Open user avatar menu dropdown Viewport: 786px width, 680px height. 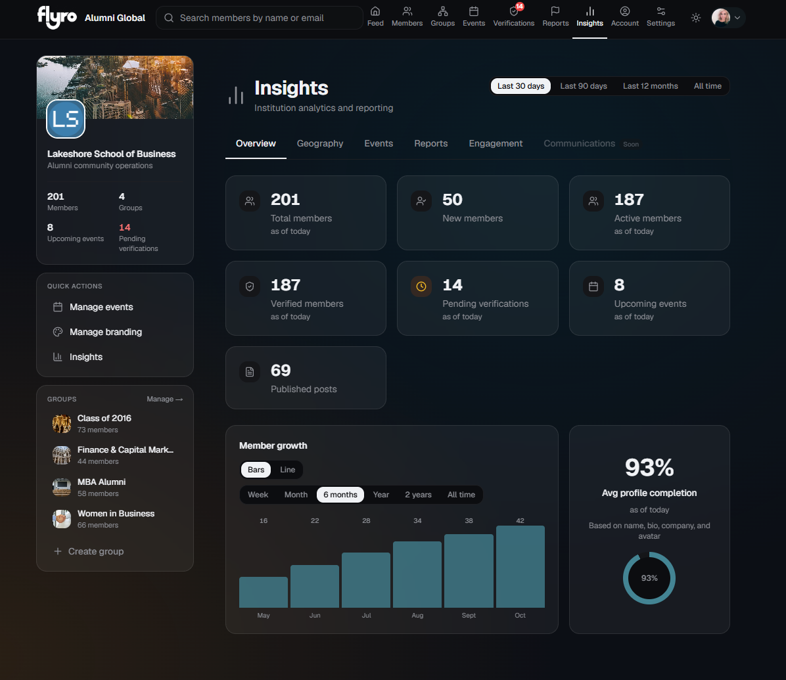728,18
